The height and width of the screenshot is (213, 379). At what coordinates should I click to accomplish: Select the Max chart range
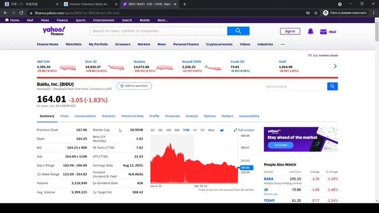211,130
